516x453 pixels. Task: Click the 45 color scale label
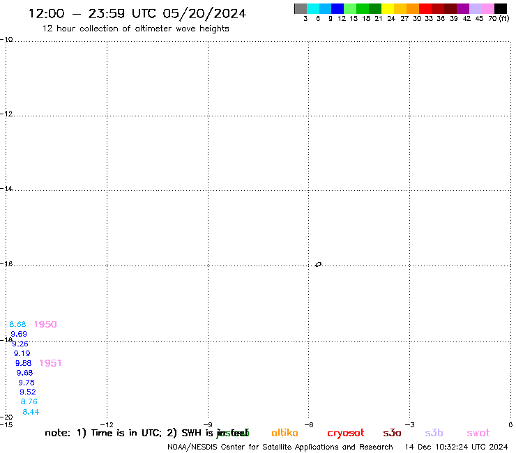point(479,19)
